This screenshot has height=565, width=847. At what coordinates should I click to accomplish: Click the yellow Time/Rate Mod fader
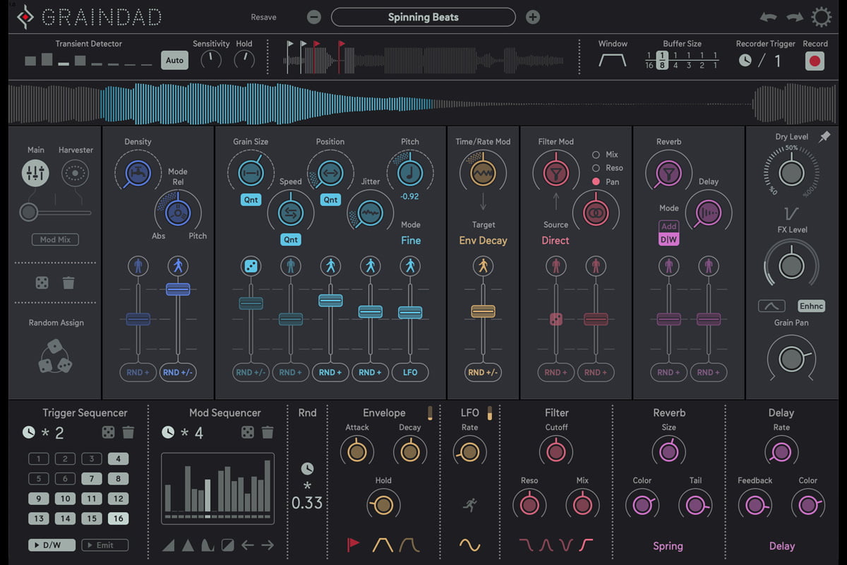483,311
